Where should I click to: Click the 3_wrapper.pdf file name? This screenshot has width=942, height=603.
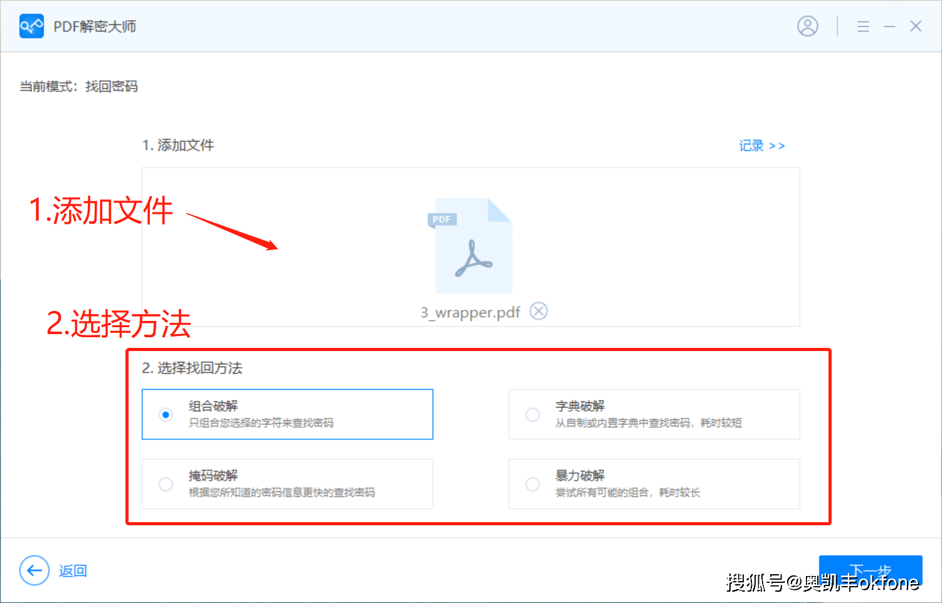point(470,312)
